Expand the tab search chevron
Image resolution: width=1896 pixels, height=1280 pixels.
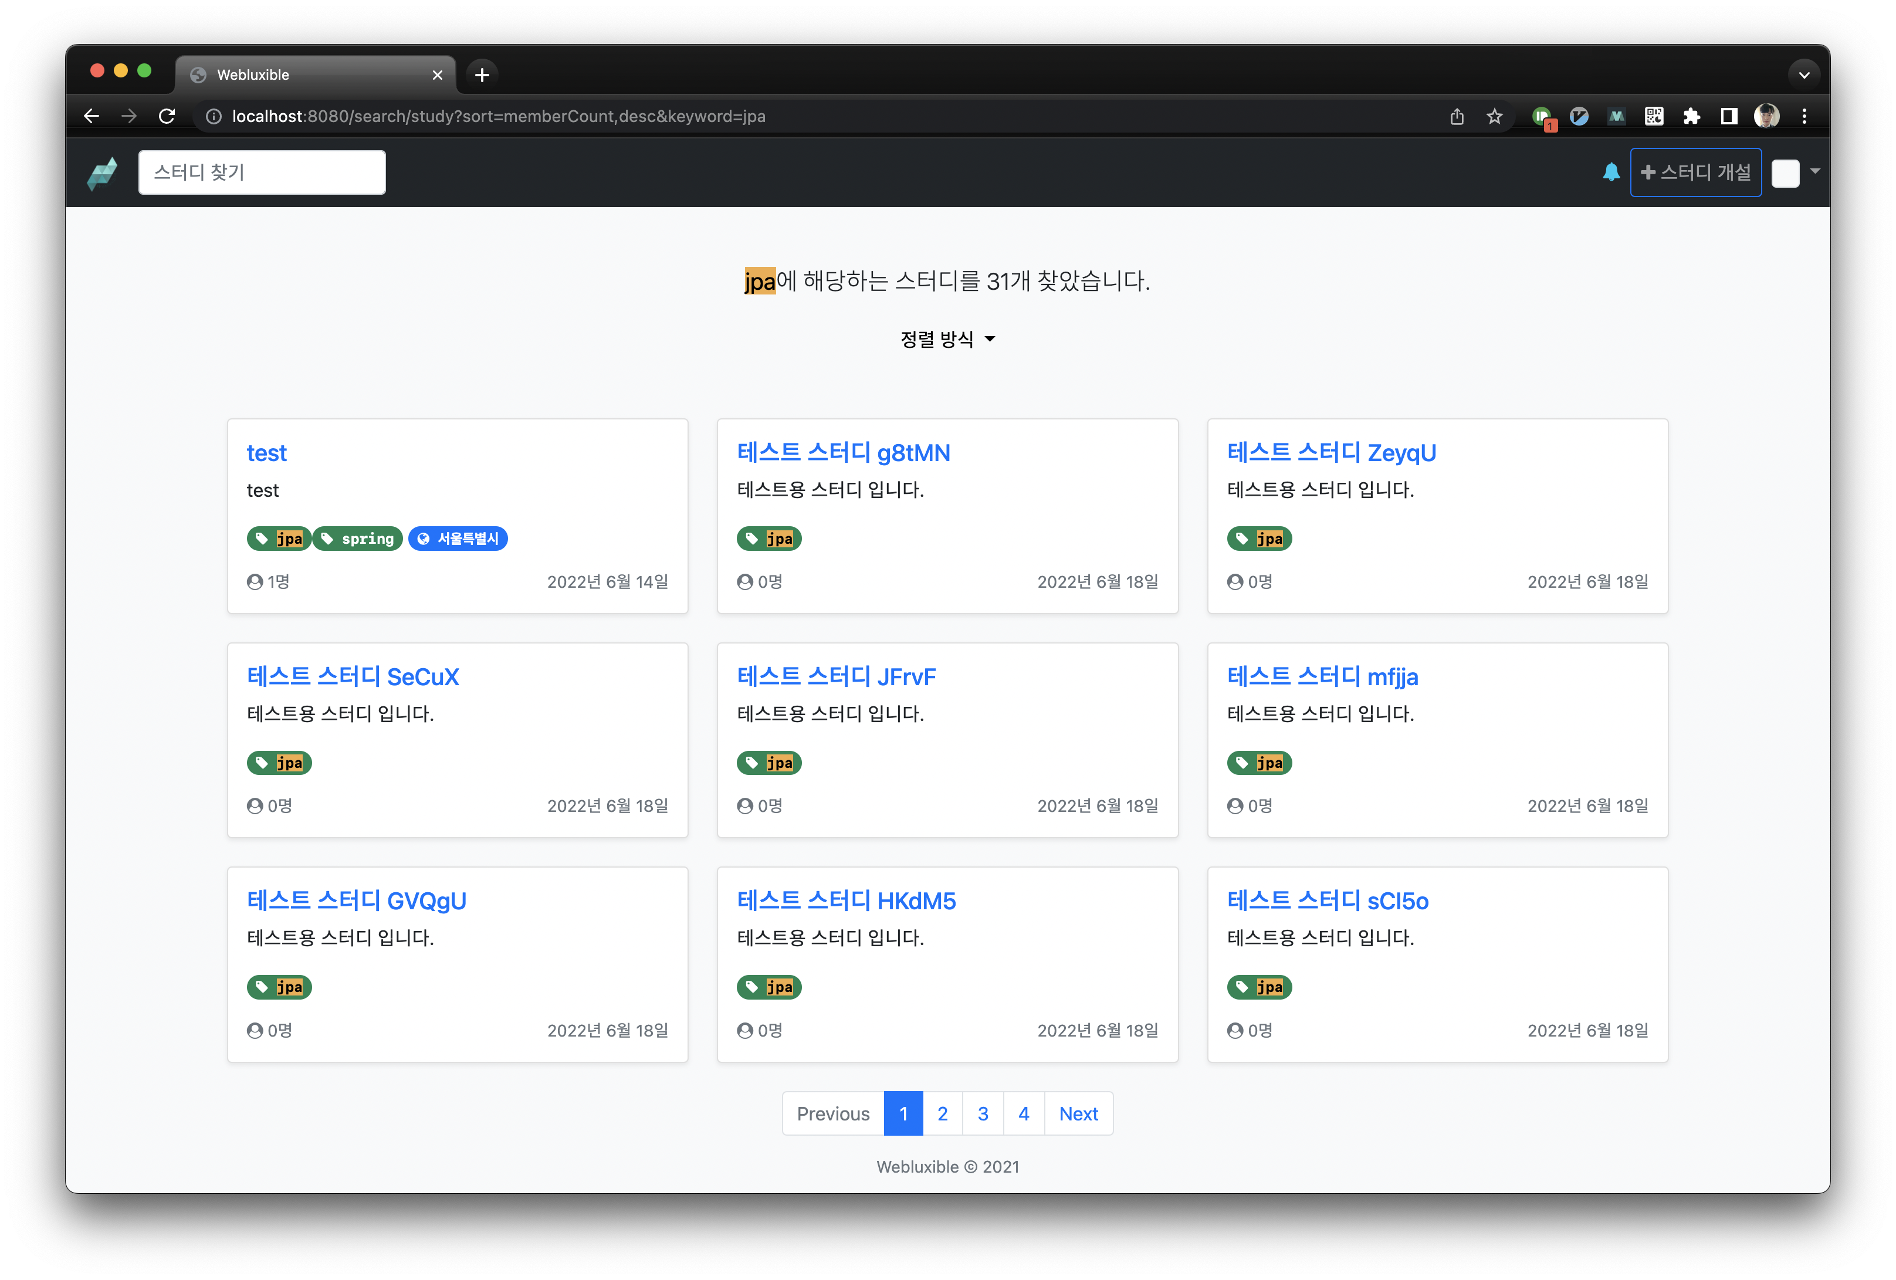[x=1804, y=75]
